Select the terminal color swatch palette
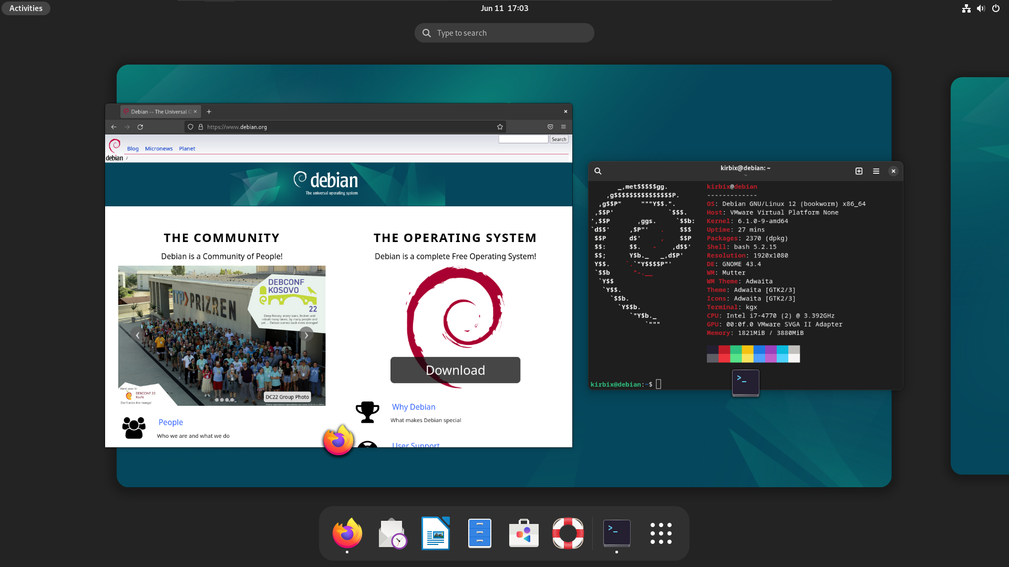This screenshot has width=1009, height=567. [x=753, y=354]
